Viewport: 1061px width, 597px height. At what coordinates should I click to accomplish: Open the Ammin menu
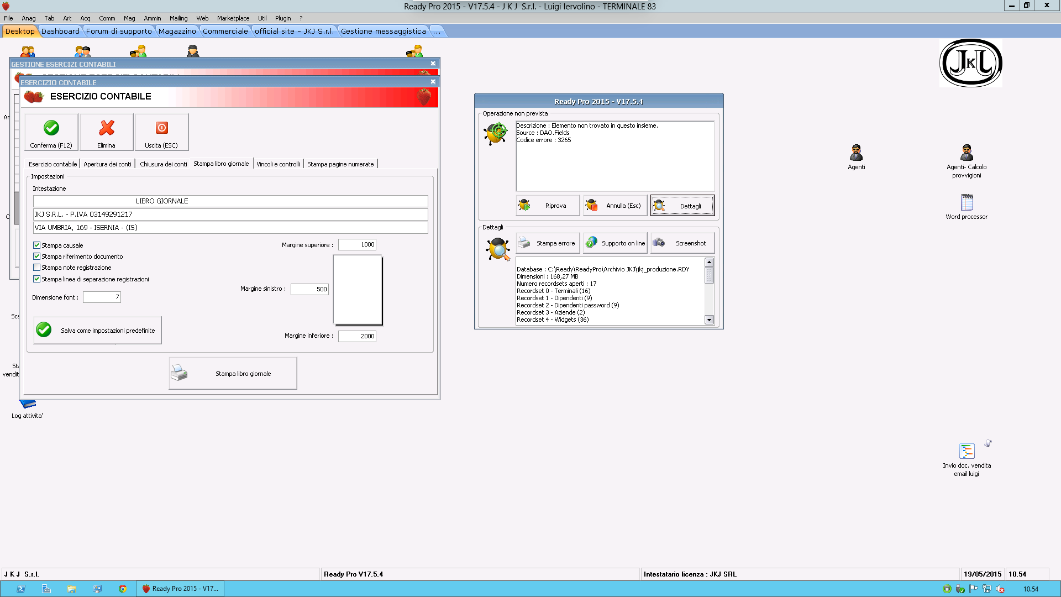(152, 18)
